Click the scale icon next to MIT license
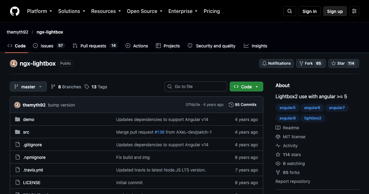Viewport: 369px width, 194px height. click(278, 137)
